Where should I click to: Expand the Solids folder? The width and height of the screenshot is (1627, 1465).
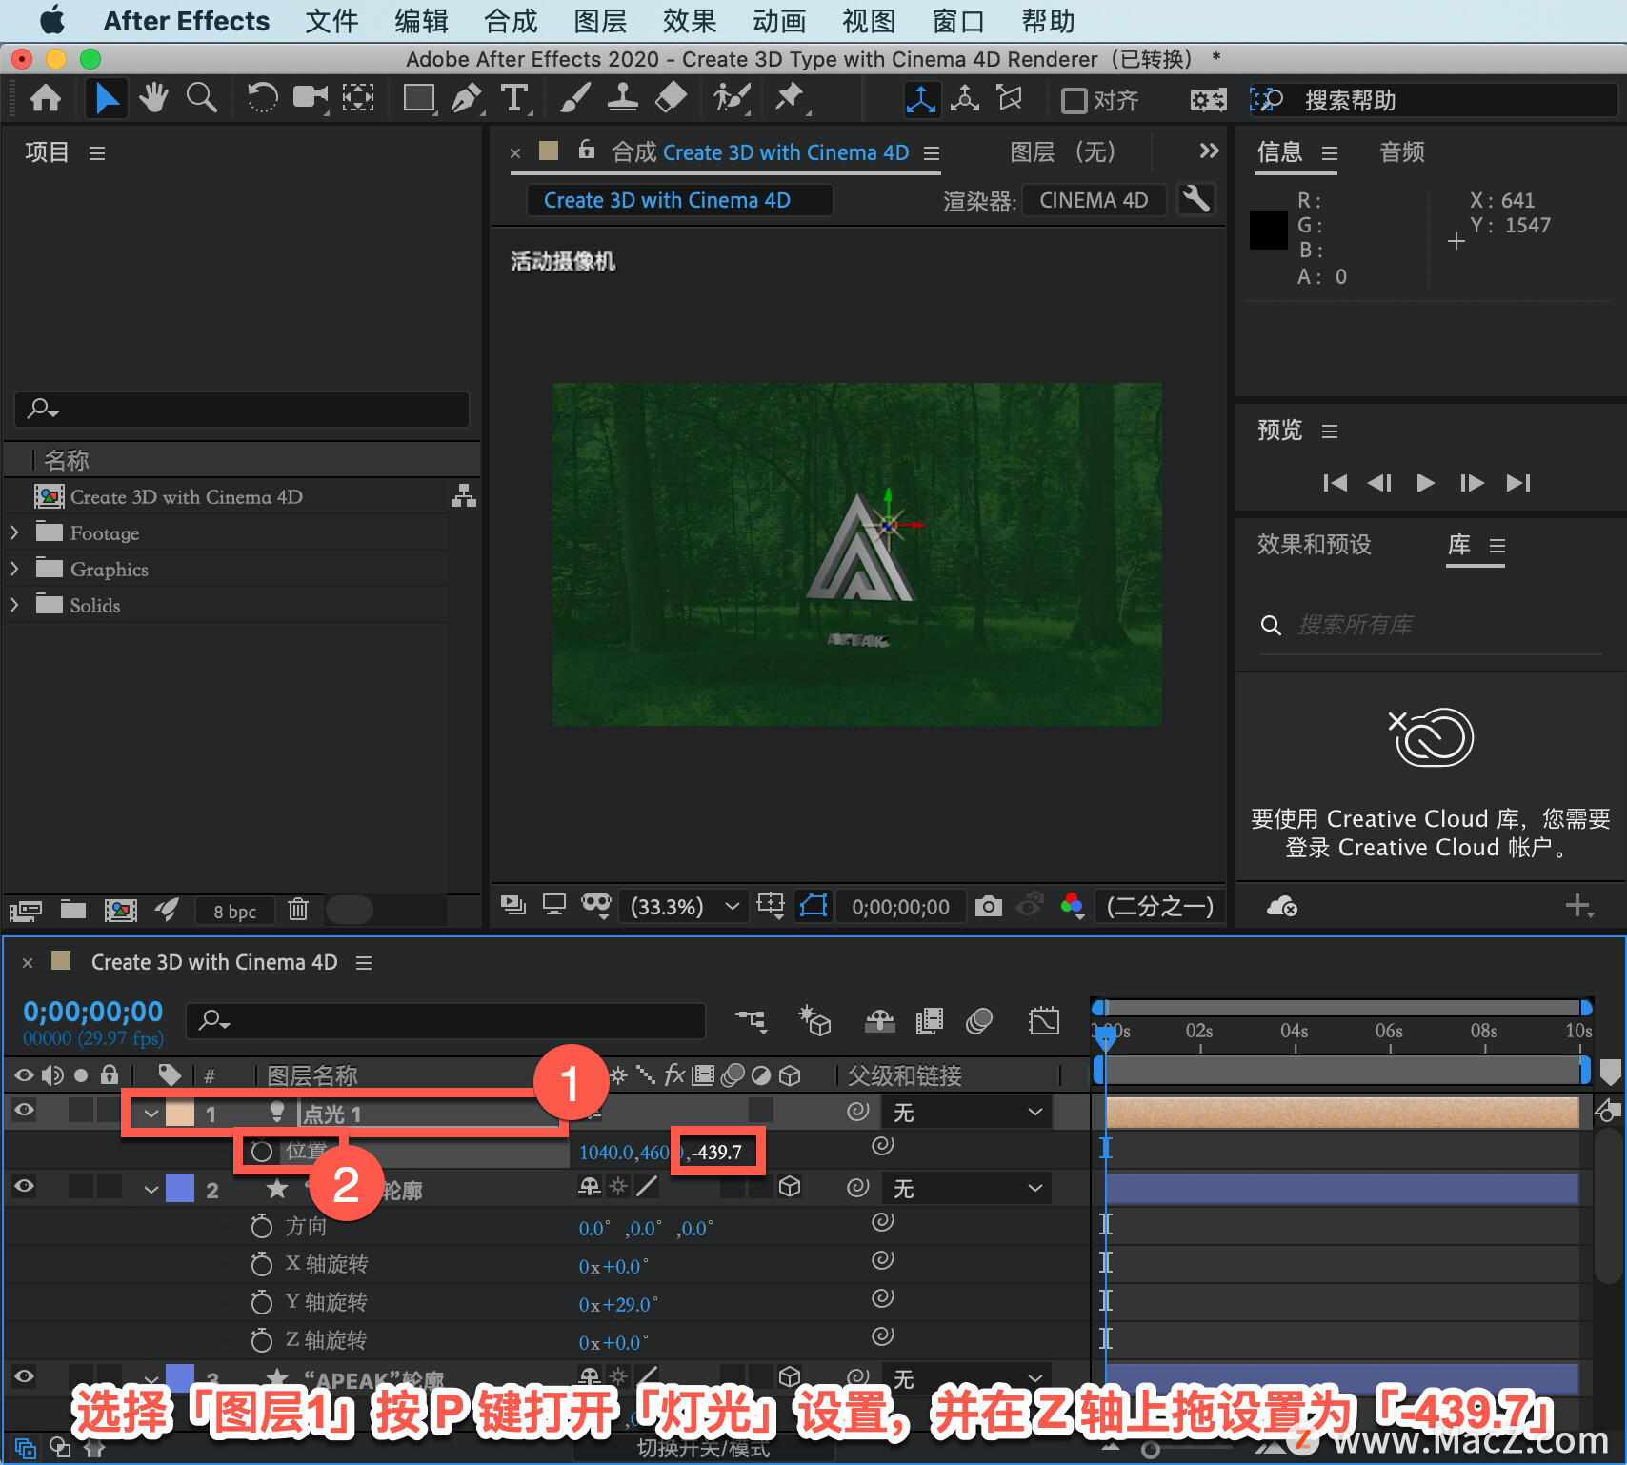(x=14, y=605)
